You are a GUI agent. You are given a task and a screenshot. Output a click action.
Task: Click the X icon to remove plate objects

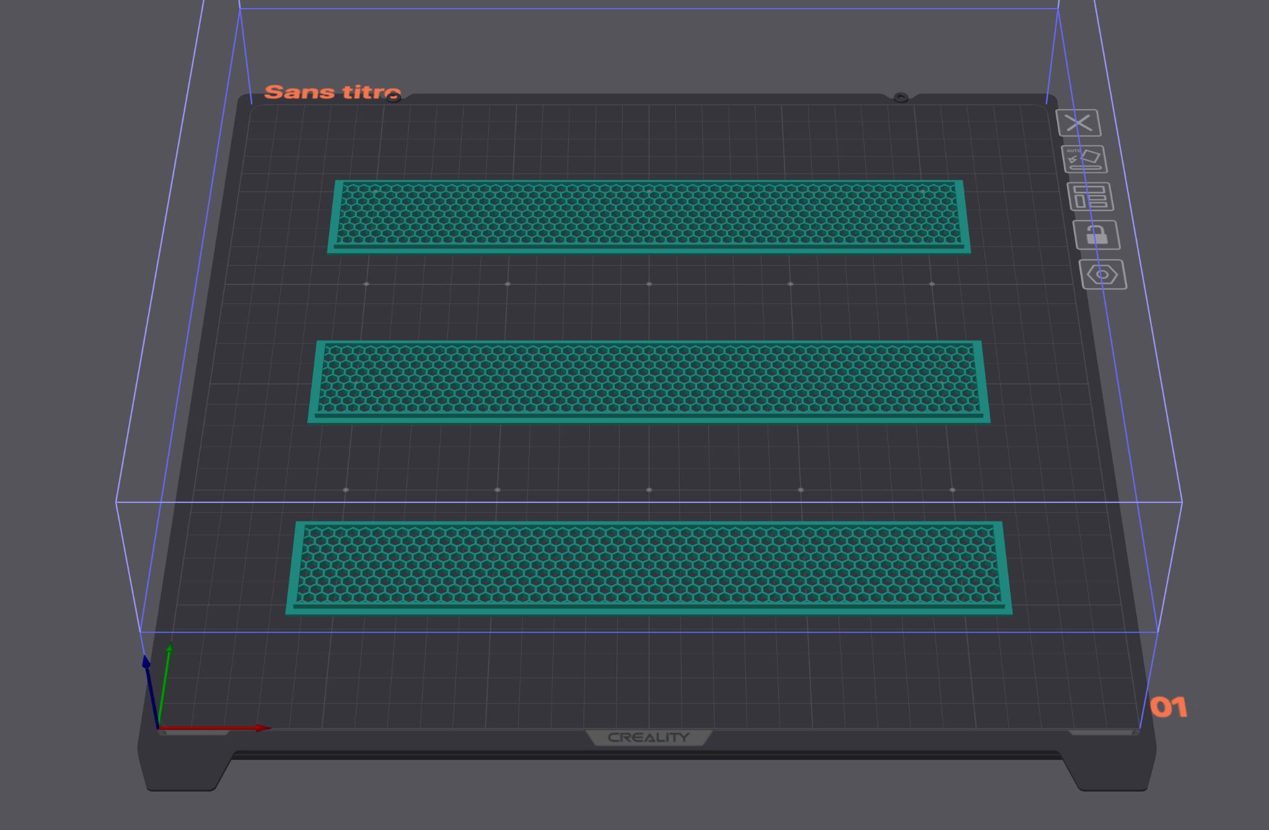(x=1078, y=123)
